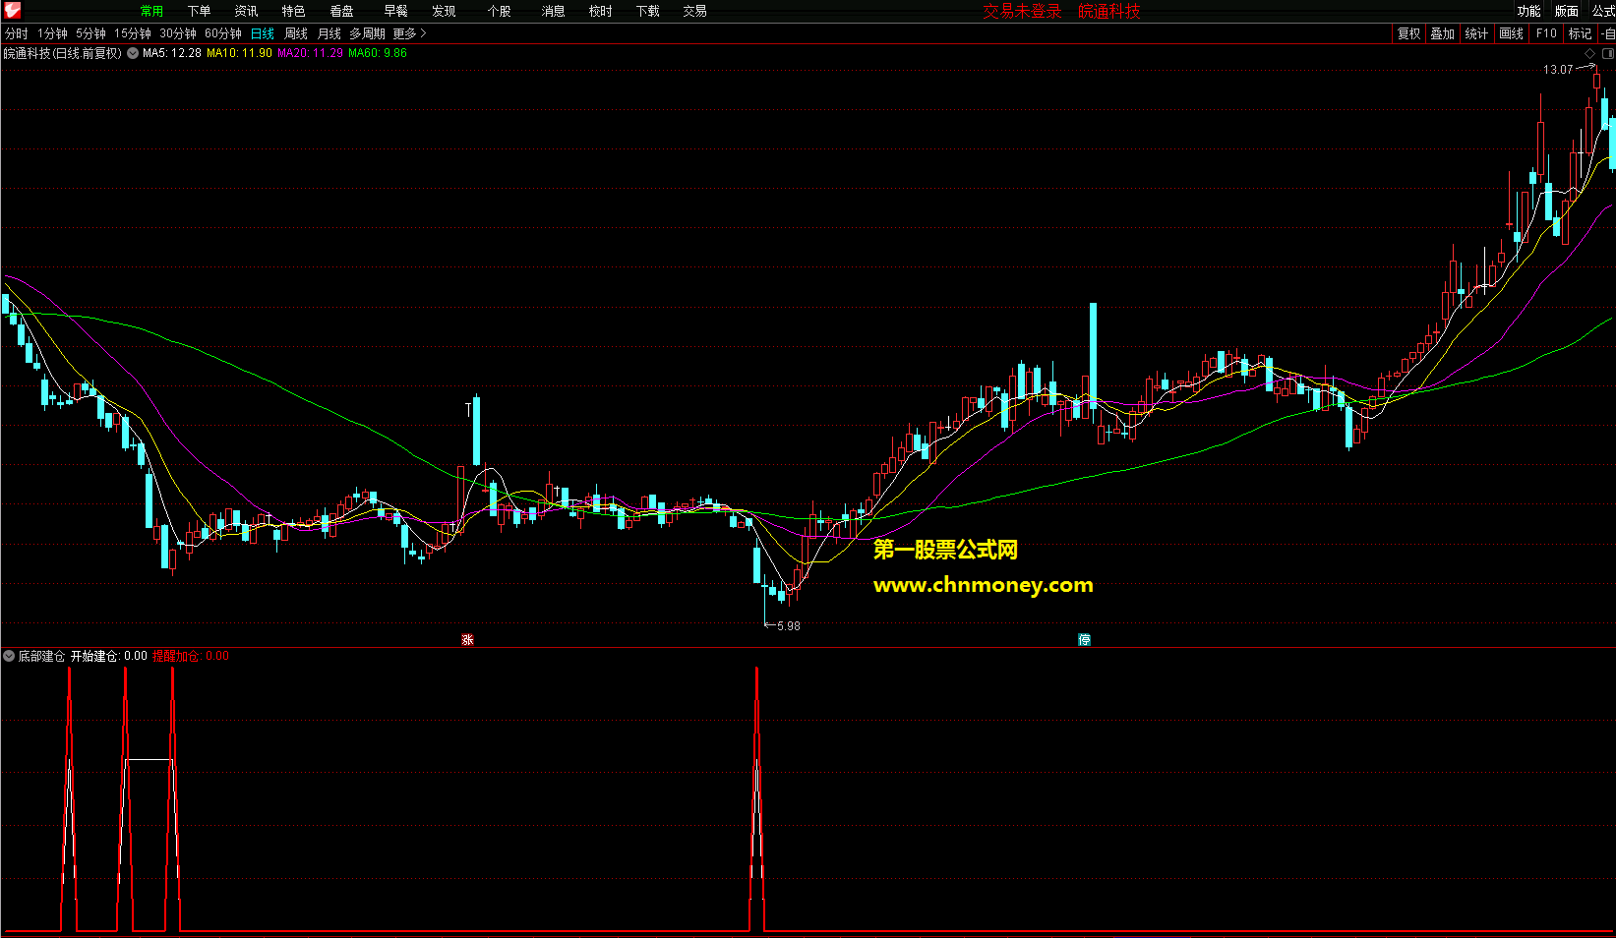Click the 底部建仓 indicator name
The image size is (1616, 938).
tap(41, 656)
